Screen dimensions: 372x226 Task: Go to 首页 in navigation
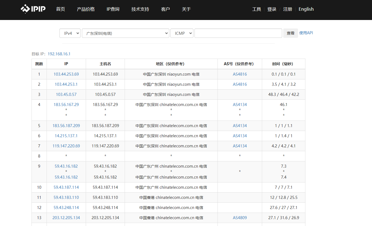[x=61, y=9]
